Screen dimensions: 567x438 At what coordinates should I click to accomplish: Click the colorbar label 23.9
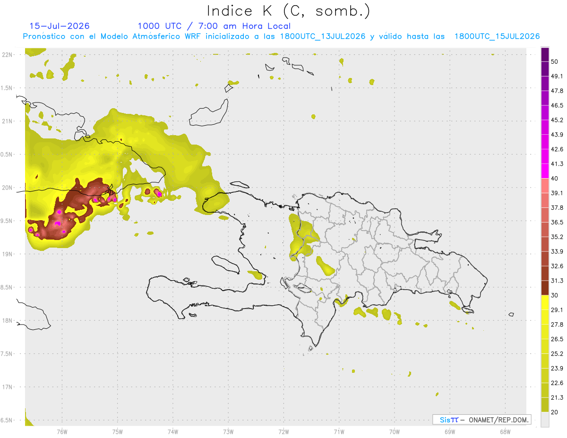[557, 369]
